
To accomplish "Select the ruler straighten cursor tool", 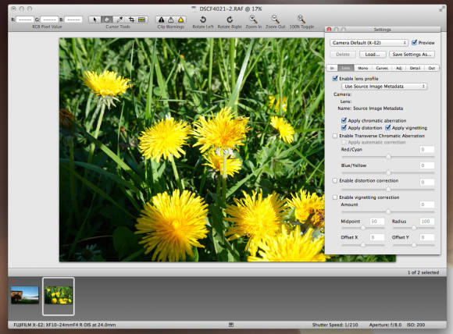I will [142, 20].
